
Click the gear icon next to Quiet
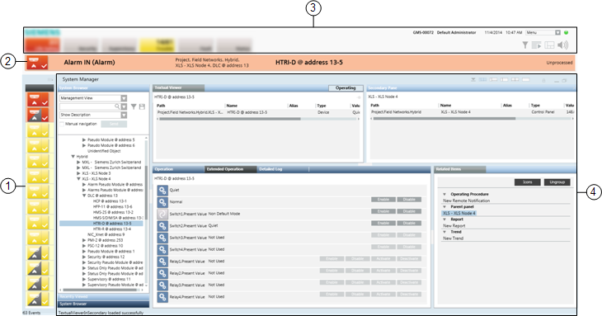(x=162, y=190)
